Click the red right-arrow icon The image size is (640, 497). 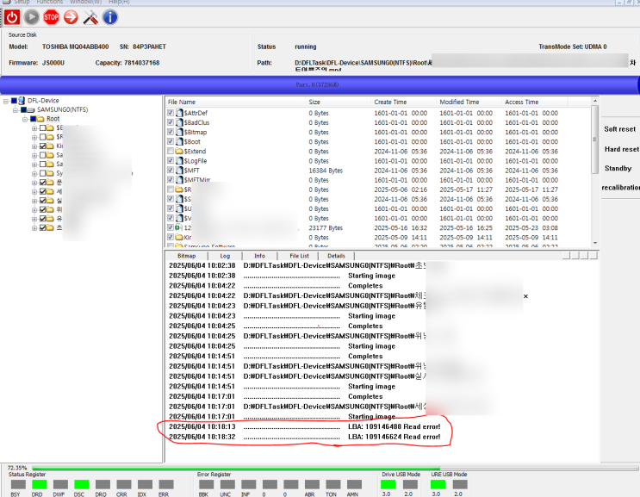(x=71, y=17)
